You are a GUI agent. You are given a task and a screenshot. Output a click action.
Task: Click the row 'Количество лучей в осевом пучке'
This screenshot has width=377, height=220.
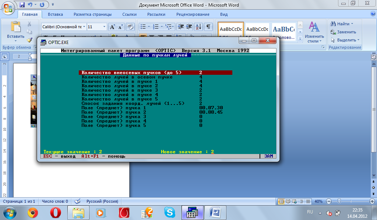click(155, 77)
